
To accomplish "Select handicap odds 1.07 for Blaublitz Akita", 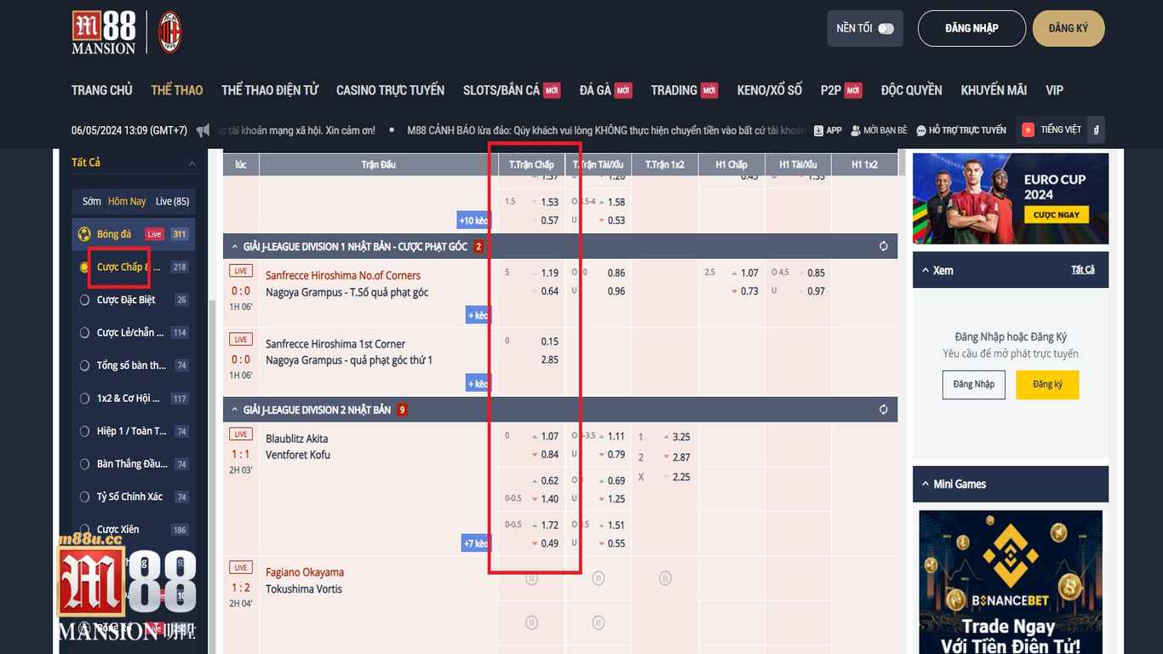I will pyautogui.click(x=550, y=436).
